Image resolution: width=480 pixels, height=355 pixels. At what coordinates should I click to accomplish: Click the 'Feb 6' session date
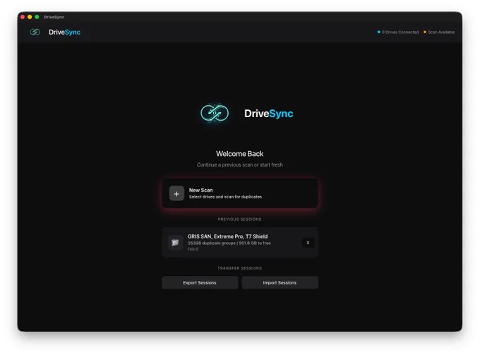coord(193,249)
